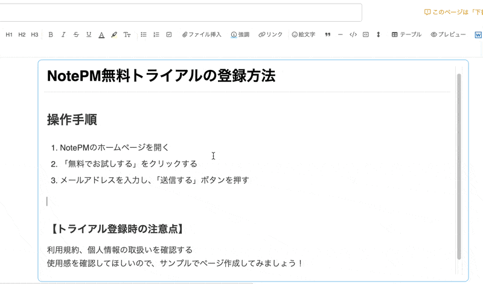
Task: Click the editor vertical scrollbar
Action: (x=459, y=166)
